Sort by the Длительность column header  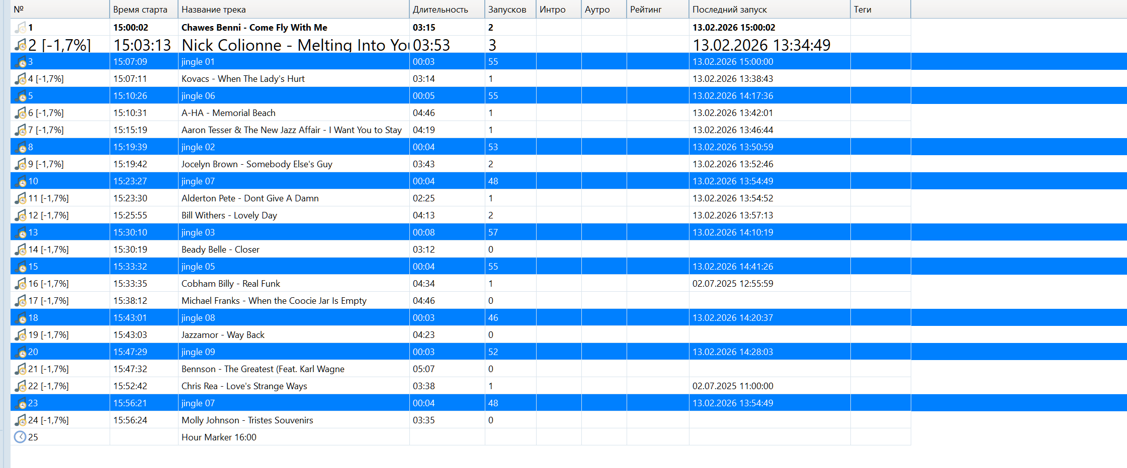pyautogui.click(x=440, y=10)
